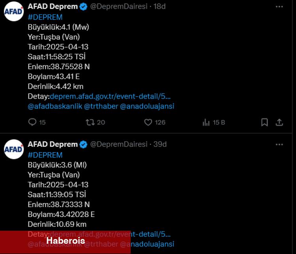
Task: Open @anadoluajansi mention in first tweet
Action: (x=147, y=106)
